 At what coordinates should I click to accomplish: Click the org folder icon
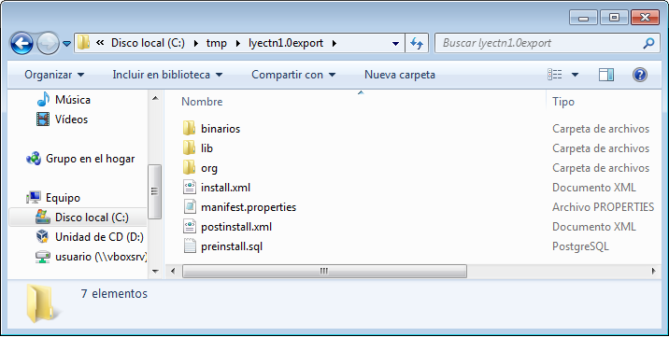[189, 167]
